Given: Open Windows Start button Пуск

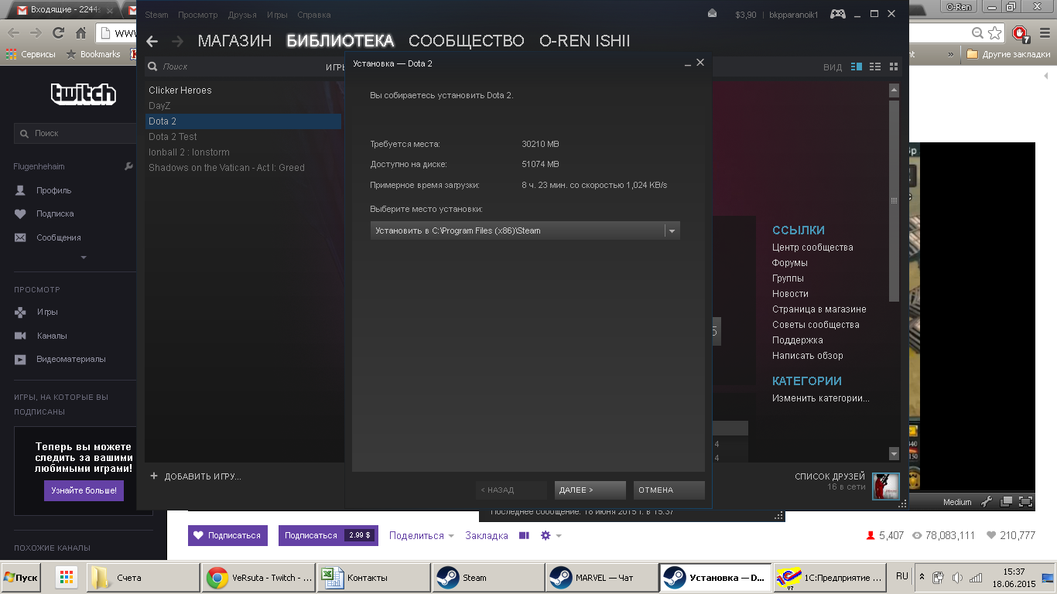Looking at the screenshot, I should click(22, 578).
